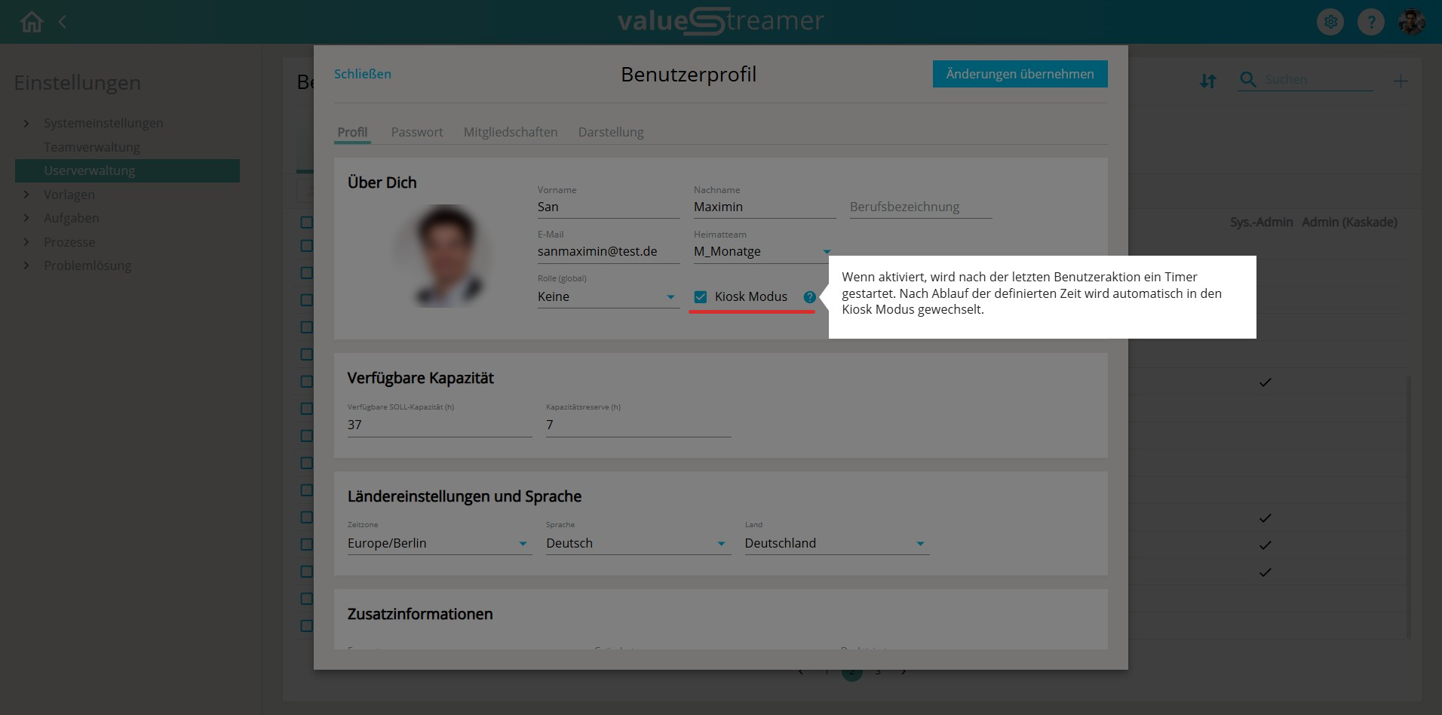1442x715 pixels.
Task: Open the help question mark in header
Action: coord(1370,22)
